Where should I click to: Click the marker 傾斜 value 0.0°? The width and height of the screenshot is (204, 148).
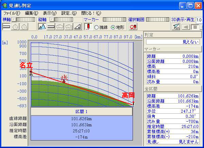(194, 77)
